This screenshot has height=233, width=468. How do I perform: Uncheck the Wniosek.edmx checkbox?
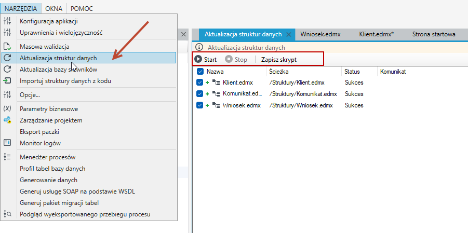[200, 105]
